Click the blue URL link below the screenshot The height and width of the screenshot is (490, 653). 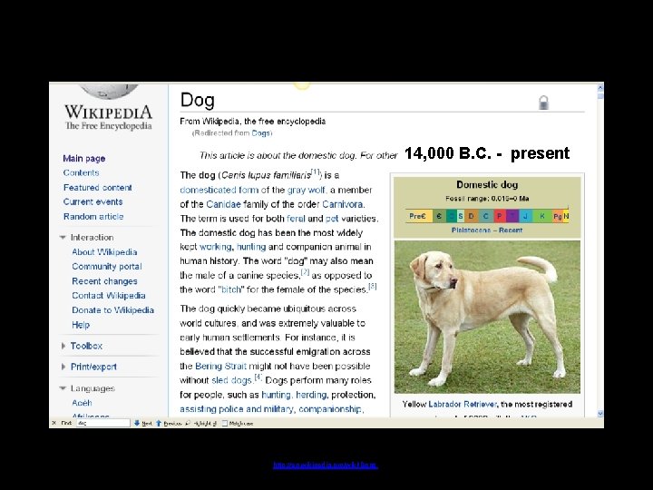(x=326, y=465)
